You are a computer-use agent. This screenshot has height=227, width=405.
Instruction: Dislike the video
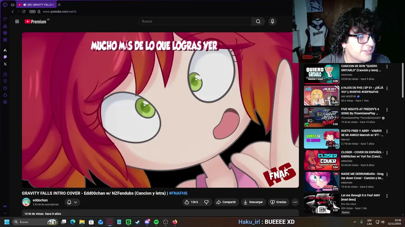(206, 202)
